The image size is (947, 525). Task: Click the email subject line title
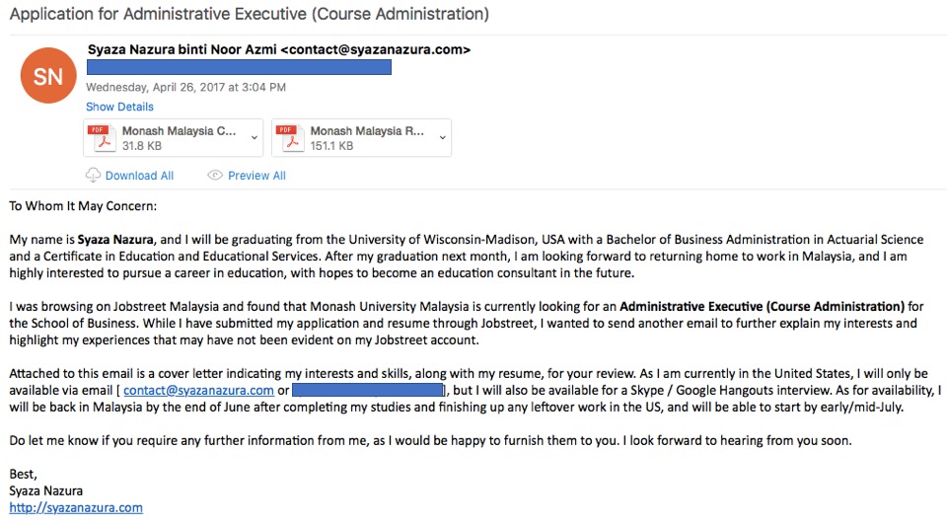click(x=250, y=14)
